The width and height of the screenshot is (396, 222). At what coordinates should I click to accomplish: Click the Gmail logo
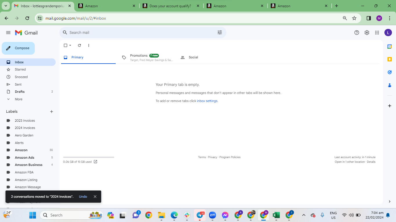tap(26, 33)
